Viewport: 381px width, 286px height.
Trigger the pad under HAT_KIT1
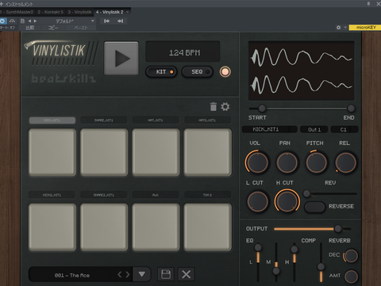point(156,152)
